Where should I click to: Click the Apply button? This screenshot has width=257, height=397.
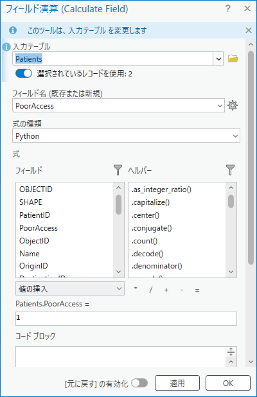tap(177, 383)
